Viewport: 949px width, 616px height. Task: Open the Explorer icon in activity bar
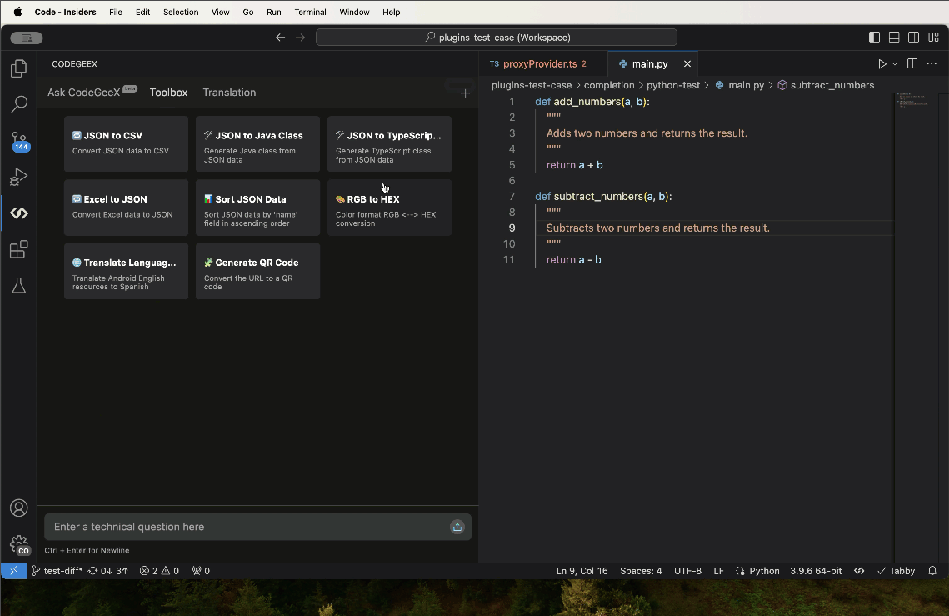point(18,68)
